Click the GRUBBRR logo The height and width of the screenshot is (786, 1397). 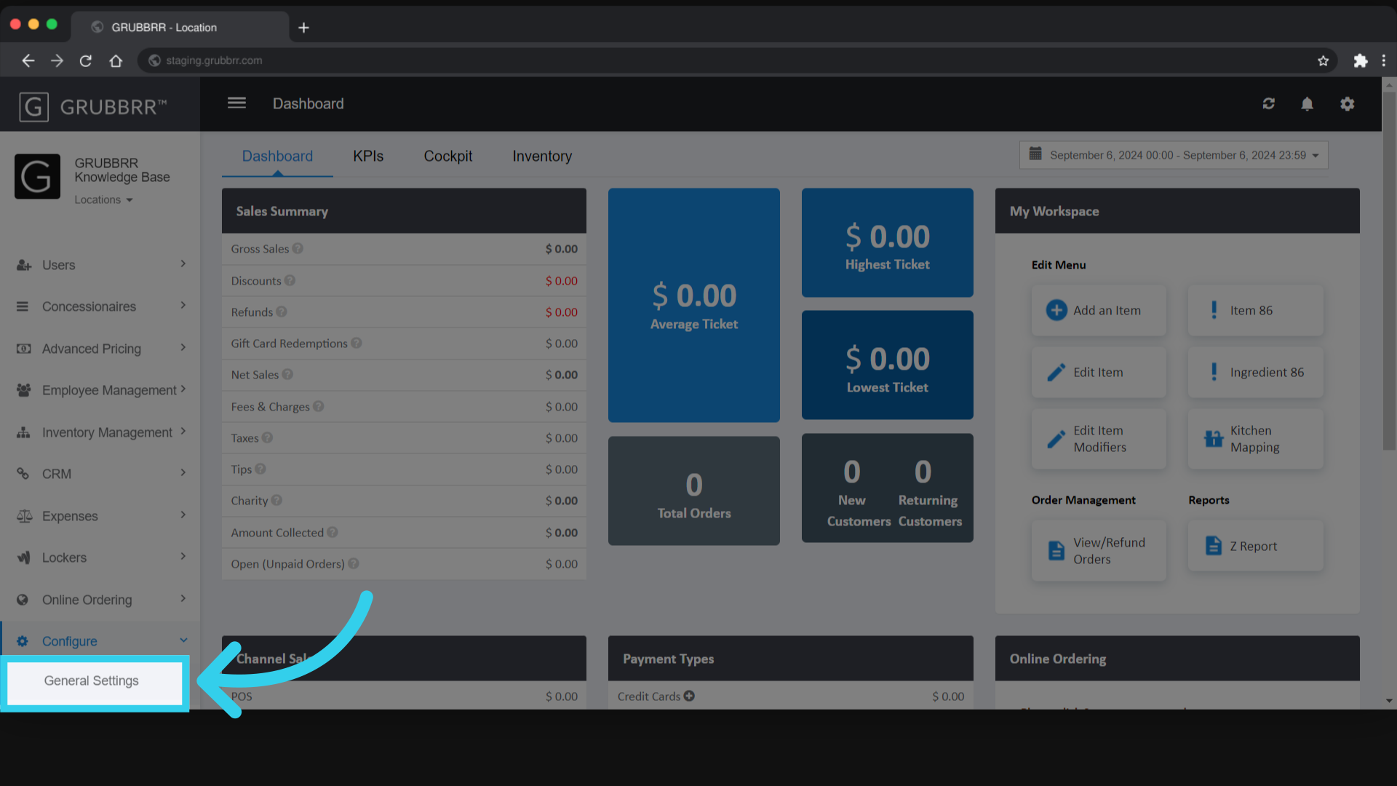[93, 107]
